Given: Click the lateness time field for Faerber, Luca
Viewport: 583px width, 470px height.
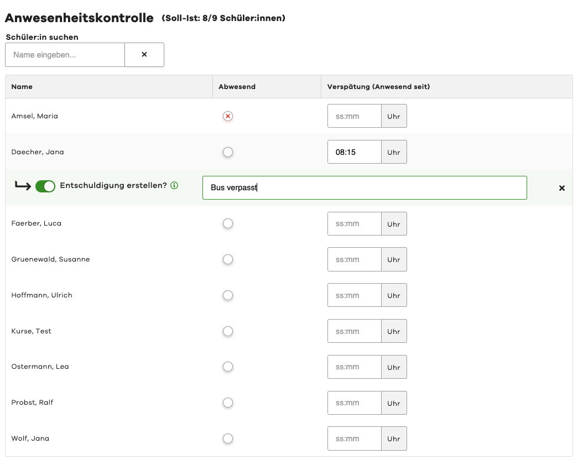Looking at the screenshot, I should point(354,223).
